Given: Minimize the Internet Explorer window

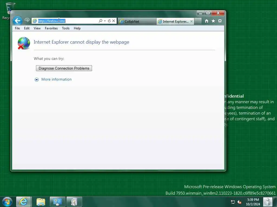Looking at the screenshot, I should pos(200,13).
